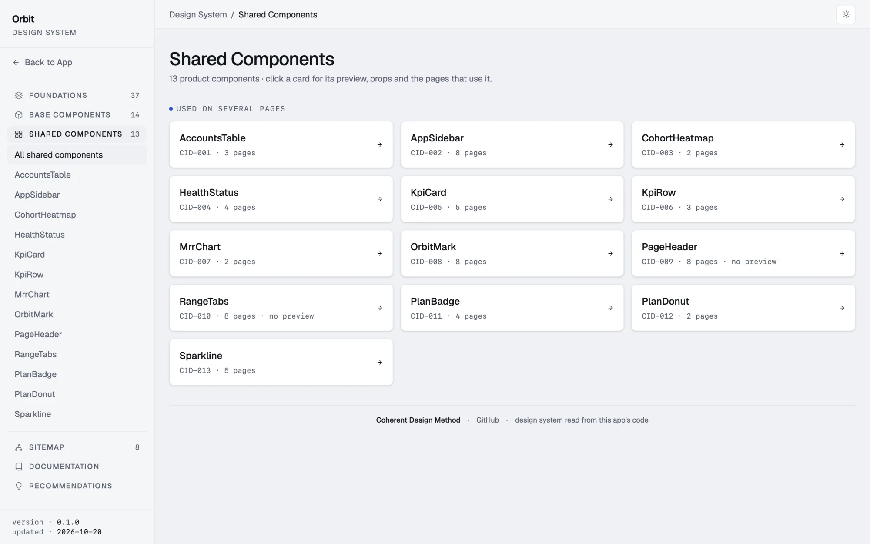The width and height of the screenshot is (870, 544).
Task: Toggle the light/dark theme sun icon
Action: pyautogui.click(x=846, y=14)
